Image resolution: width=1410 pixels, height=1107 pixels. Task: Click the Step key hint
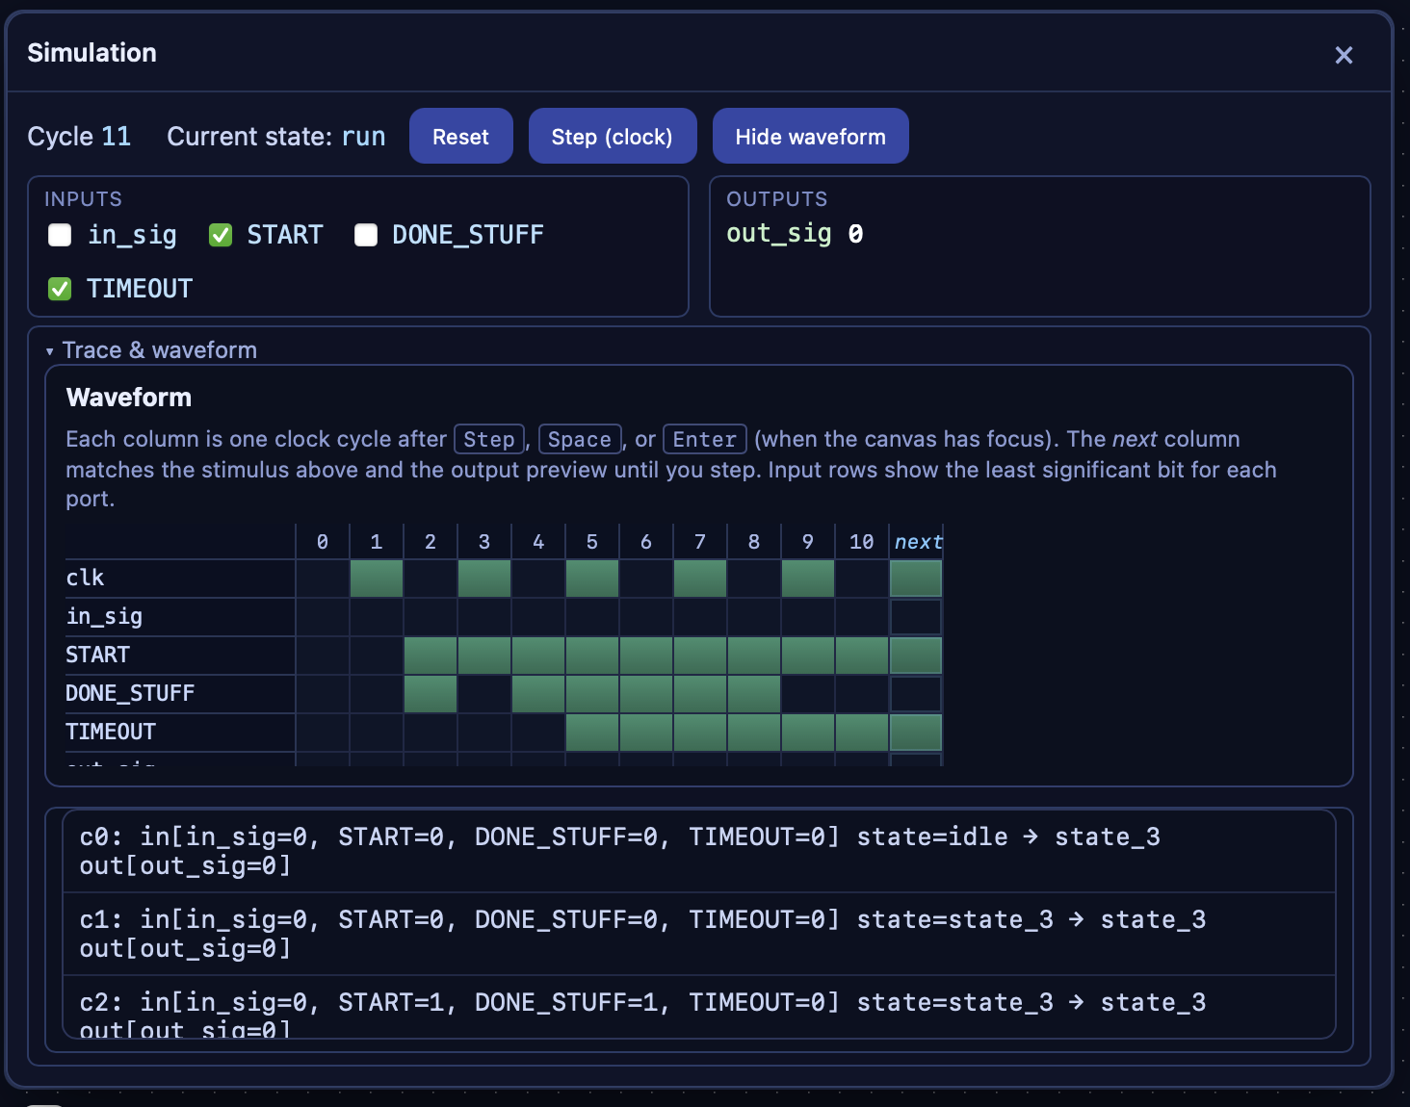click(489, 439)
